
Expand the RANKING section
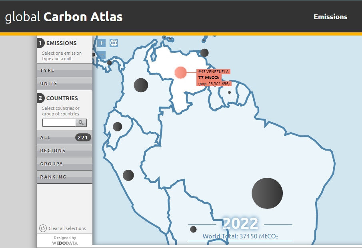click(65, 177)
